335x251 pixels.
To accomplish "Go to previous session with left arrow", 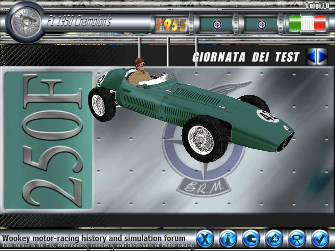I will 312,56.
